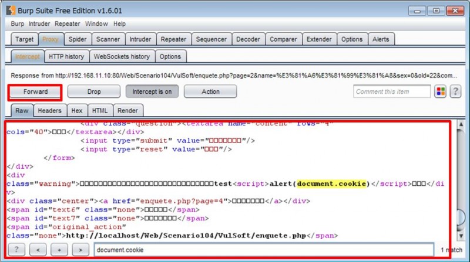470x262 pixels.
Task: Click the scrollbar up arrow of response pane
Action: 461,124
